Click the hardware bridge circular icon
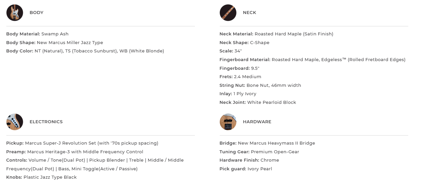Screen dimensions: 428x185 point(228,122)
